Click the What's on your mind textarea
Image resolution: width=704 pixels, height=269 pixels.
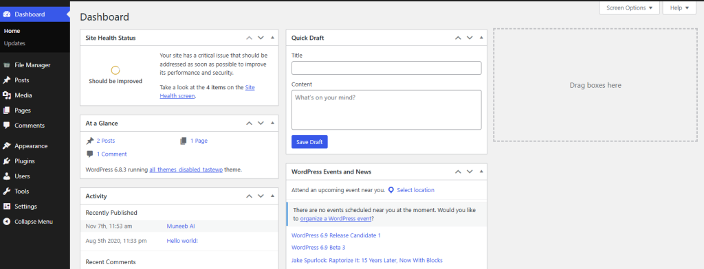tap(386, 110)
